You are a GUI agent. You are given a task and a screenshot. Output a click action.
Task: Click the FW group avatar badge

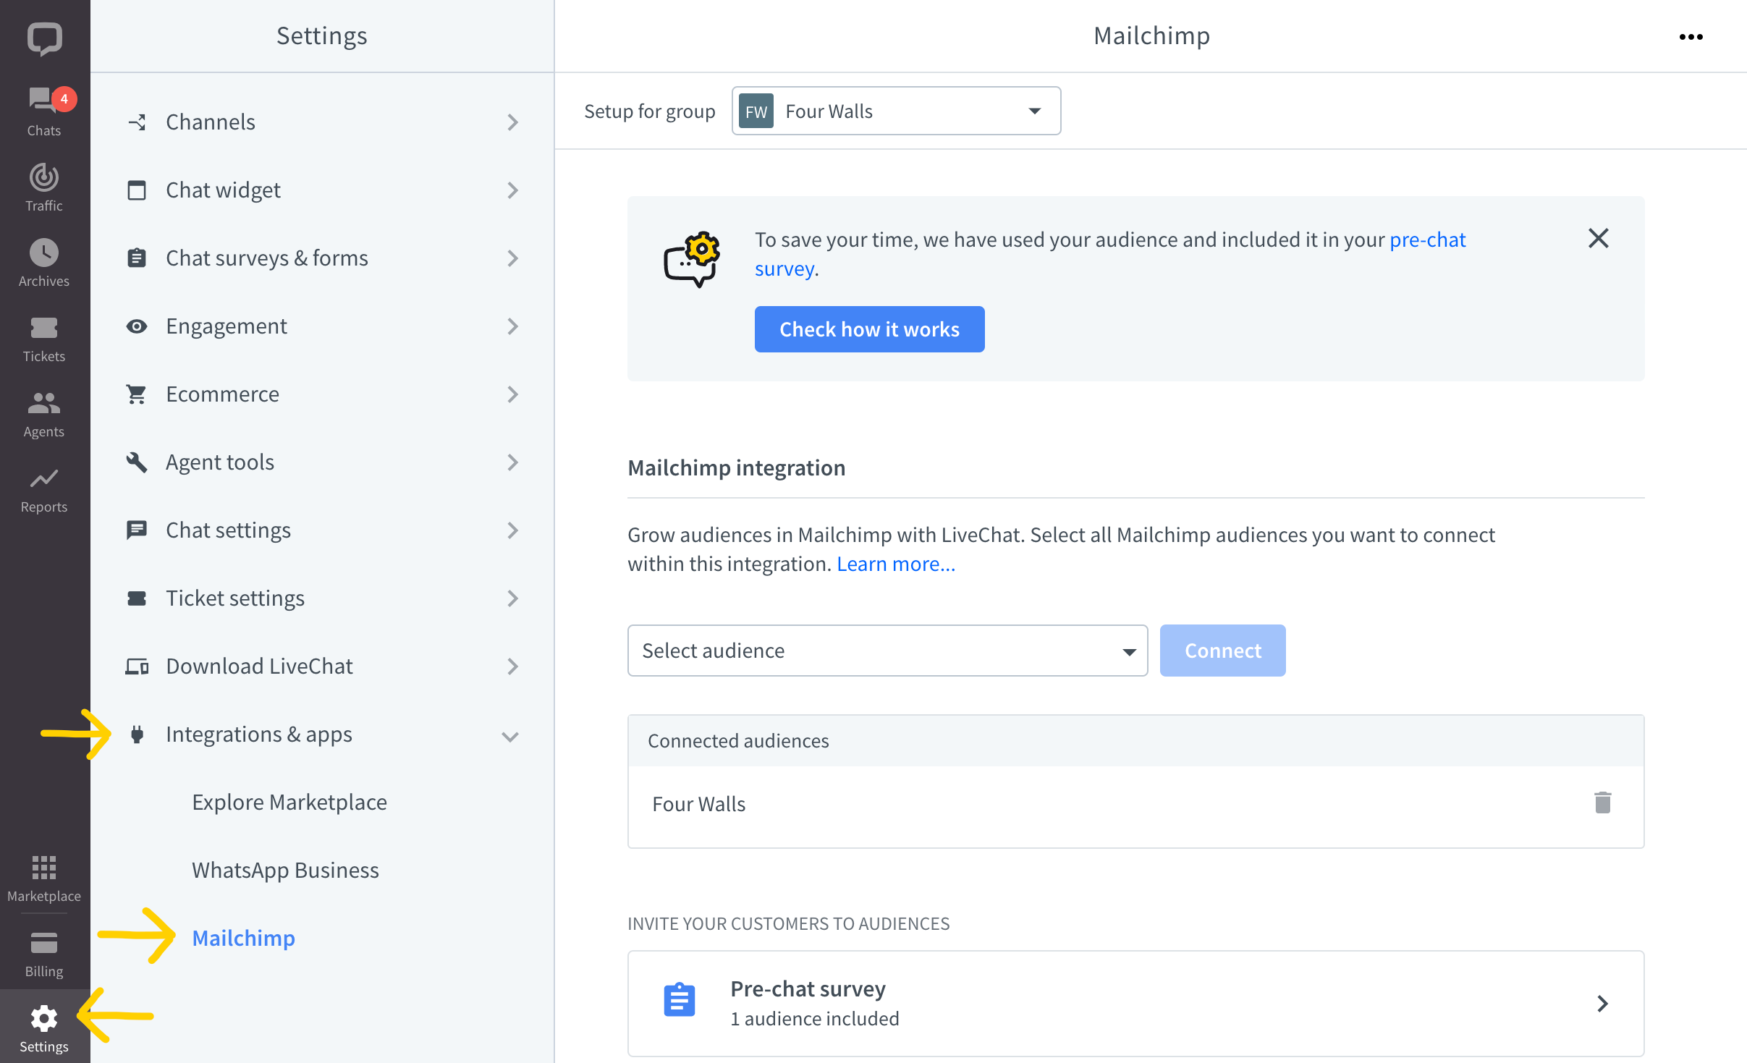(756, 111)
